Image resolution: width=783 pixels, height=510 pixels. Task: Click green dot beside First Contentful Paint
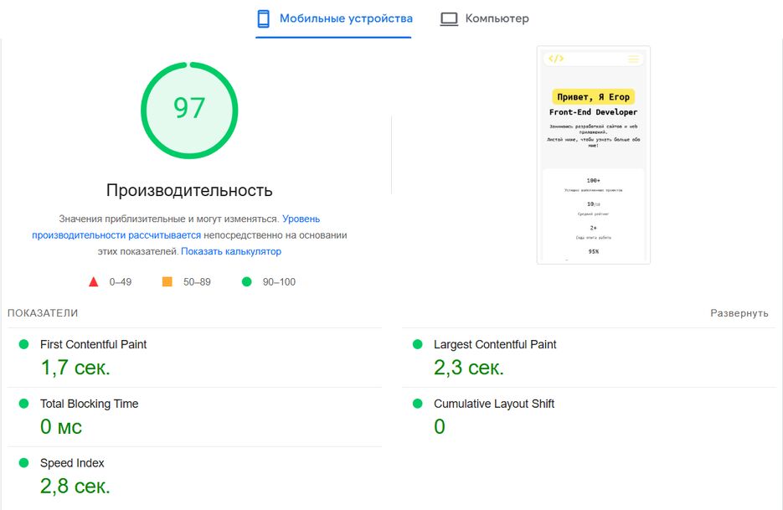click(23, 344)
